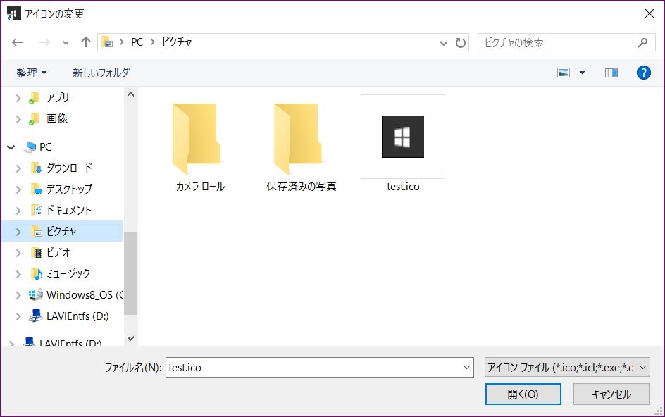This screenshot has height=417, width=665.
Task: Open ミュージック in the navigation pane
Action: 68,273
